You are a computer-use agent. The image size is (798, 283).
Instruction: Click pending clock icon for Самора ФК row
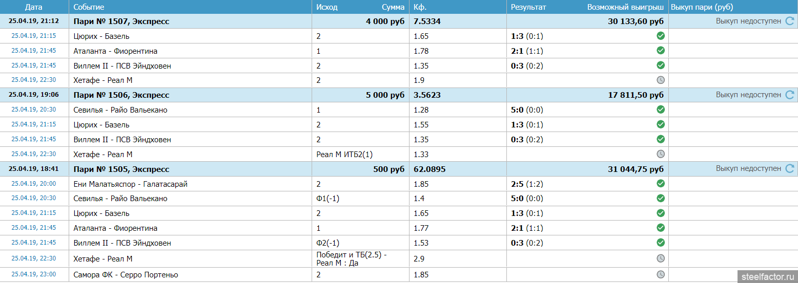[661, 275]
